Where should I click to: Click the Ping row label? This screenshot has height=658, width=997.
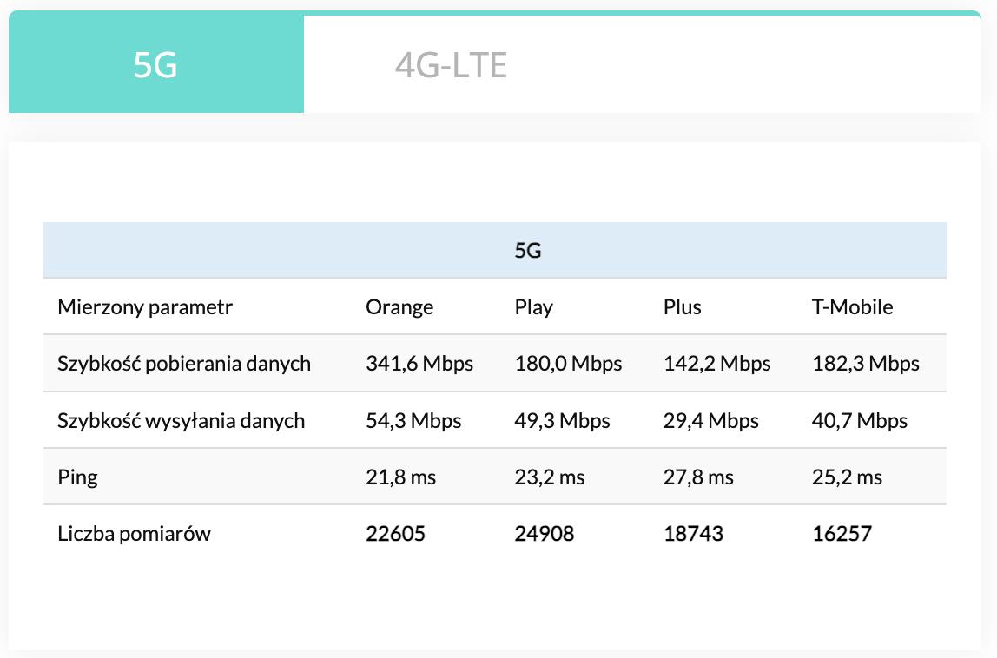coord(77,477)
